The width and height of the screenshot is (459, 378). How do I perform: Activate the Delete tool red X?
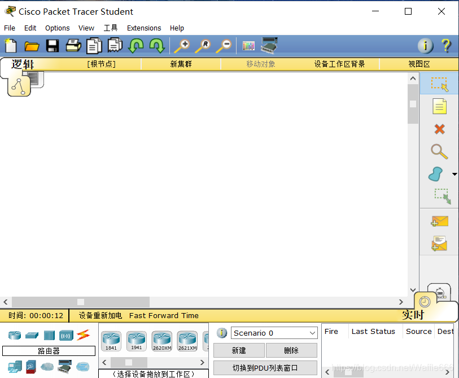[439, 129]
